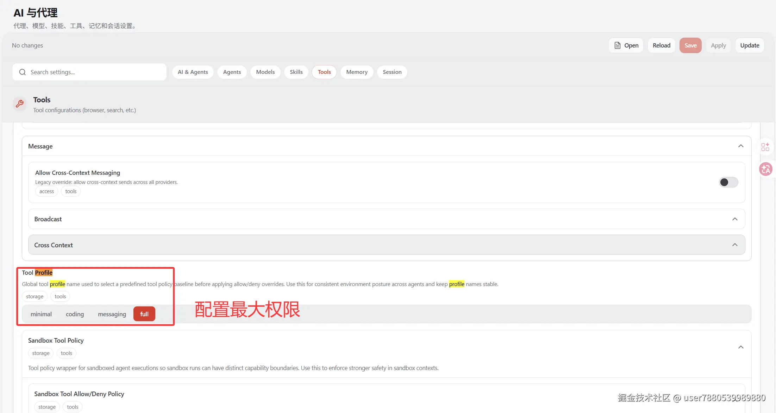This screenshot has height=413, width=776.
Task: Click the red Save button
Action: coord(690,45)
